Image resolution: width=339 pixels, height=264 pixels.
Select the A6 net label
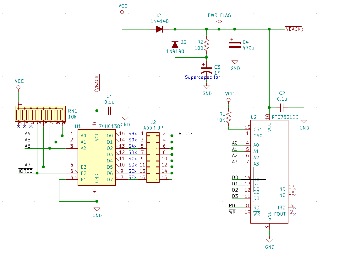coord(27,146)
